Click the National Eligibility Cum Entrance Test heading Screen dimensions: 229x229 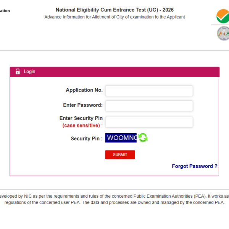(114, 10)
